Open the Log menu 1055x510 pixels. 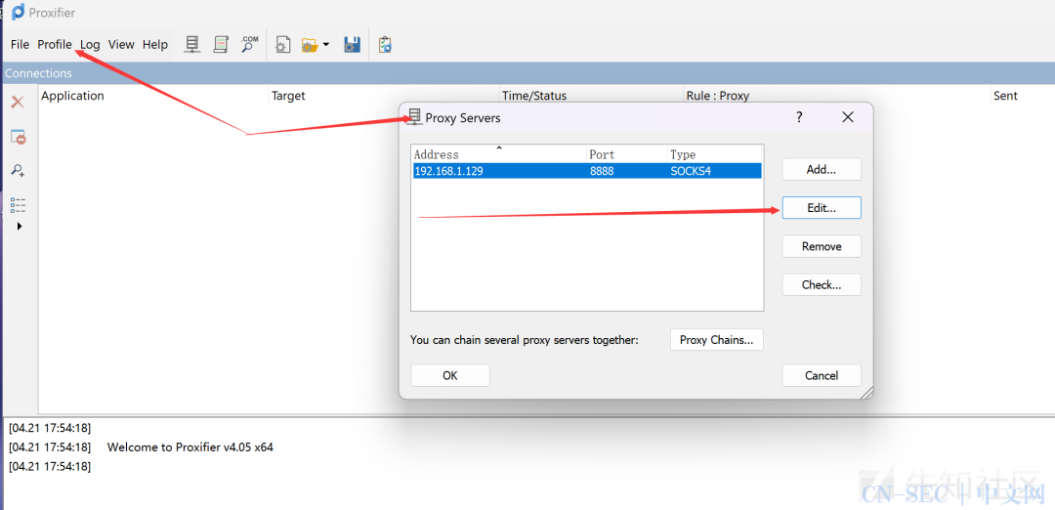(x=90, y=44)
